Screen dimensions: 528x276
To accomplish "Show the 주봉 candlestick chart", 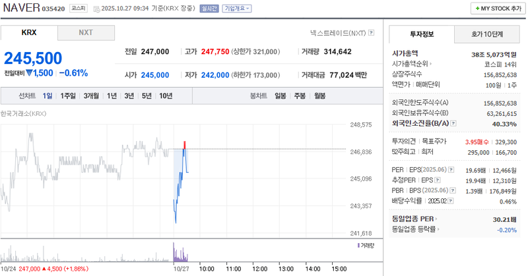I will (x=300, y=96).
